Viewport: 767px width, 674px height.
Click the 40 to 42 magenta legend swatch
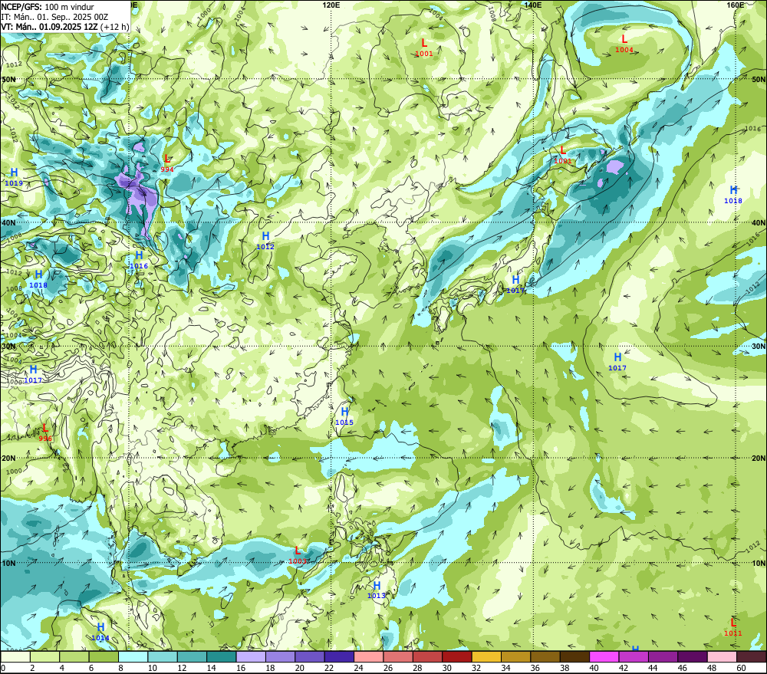tap(604, 656)
